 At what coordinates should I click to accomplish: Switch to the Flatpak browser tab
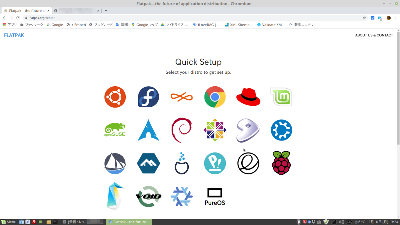27,10
